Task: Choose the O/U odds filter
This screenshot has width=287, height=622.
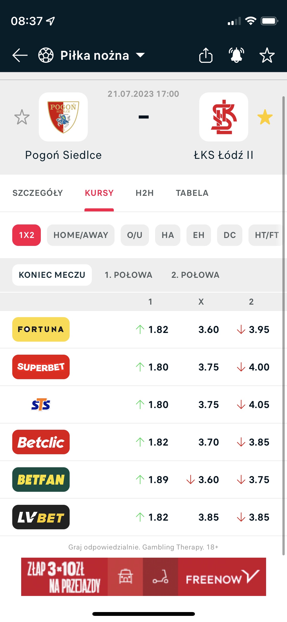Action: point(135,235)
